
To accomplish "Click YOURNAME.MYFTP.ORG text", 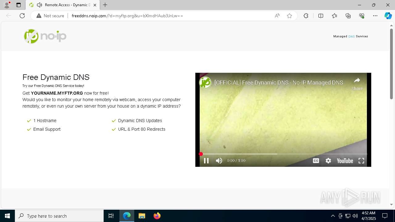I will tap(57, 93).
